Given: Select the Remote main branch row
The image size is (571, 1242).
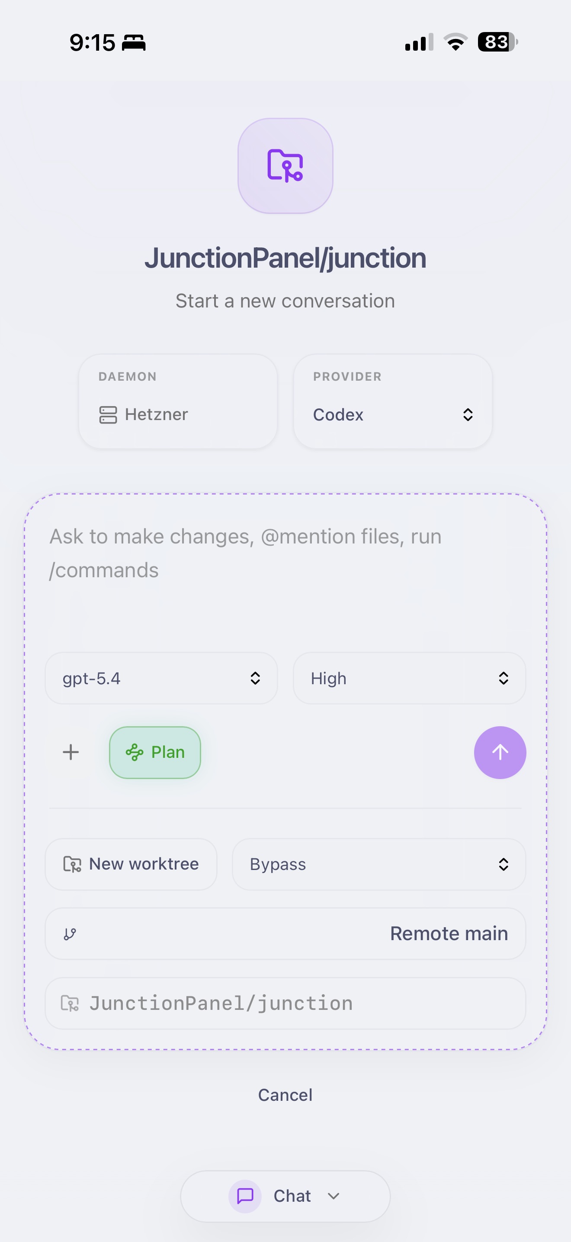Looking at the screenshot, I should pyautogui.click(x=285, y=933).
